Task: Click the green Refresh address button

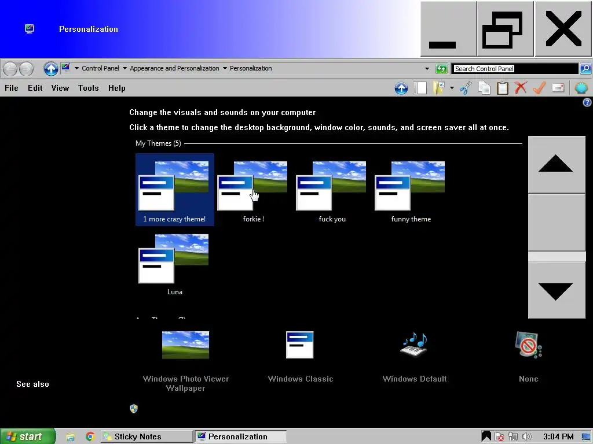Action: tap(441, 68)
